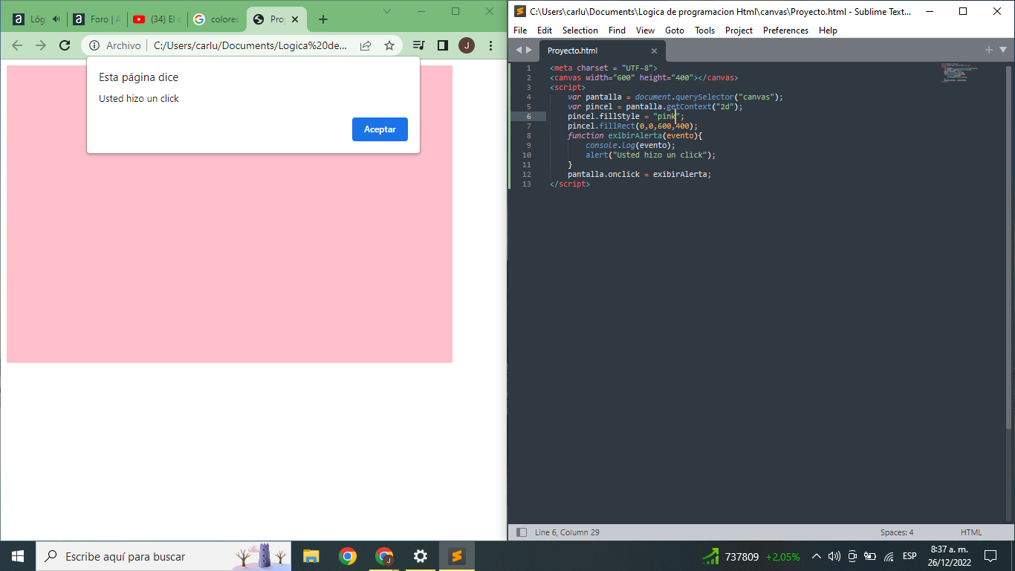Click Aceptar in the alert dialog

pyautogui.click(x=380, y=129)
